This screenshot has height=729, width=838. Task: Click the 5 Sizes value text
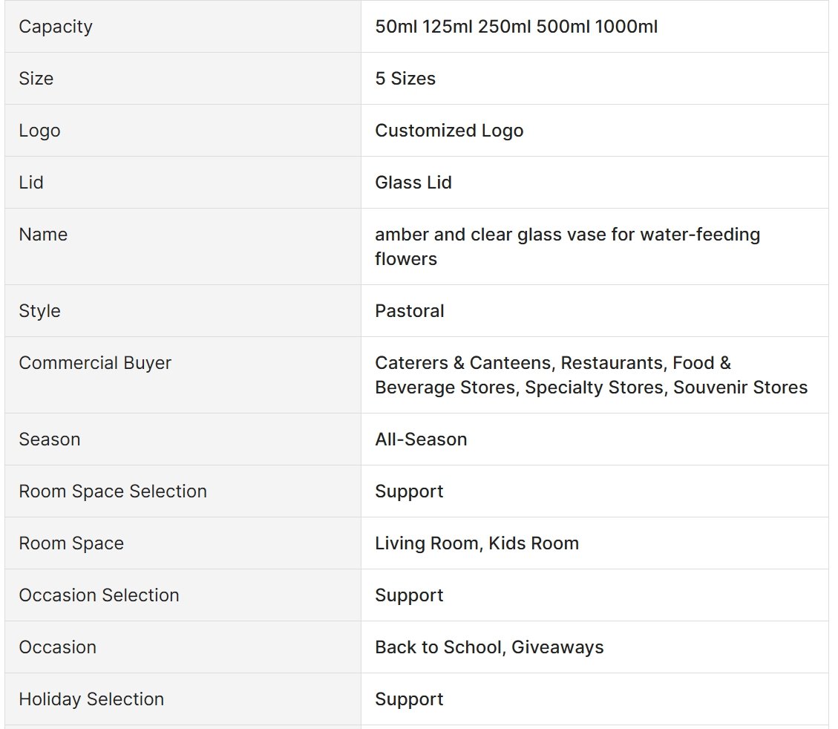point(405,79)
